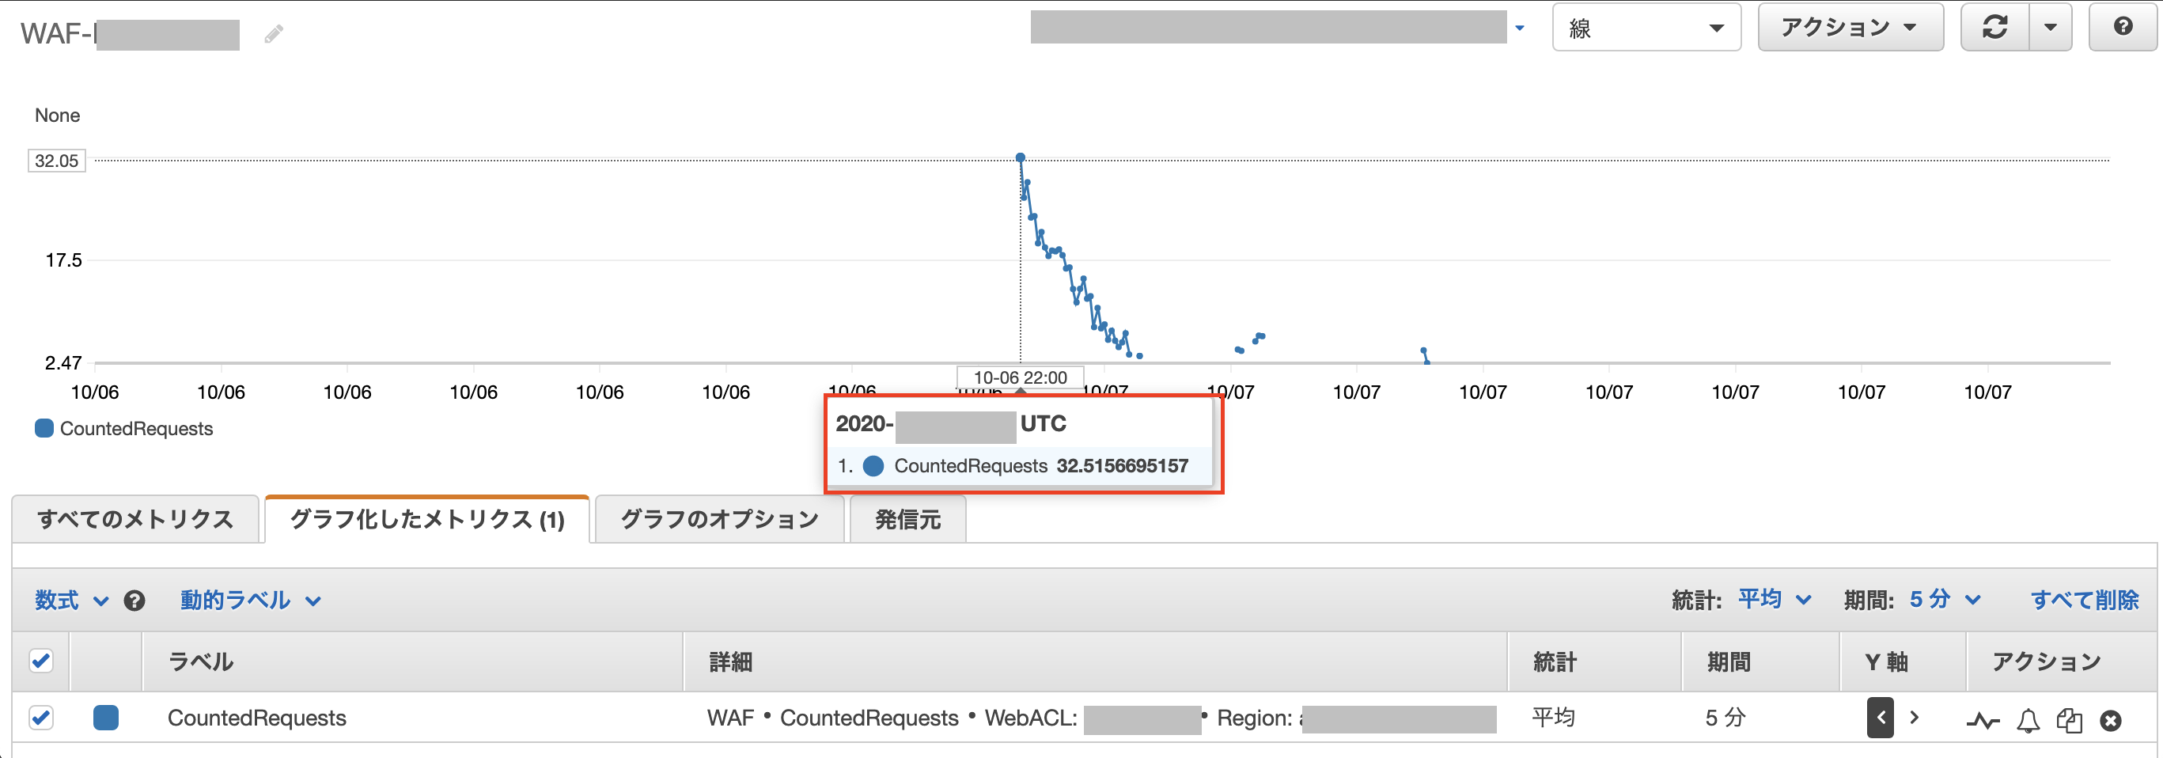Open the 発信元 tab

(907, 520)
